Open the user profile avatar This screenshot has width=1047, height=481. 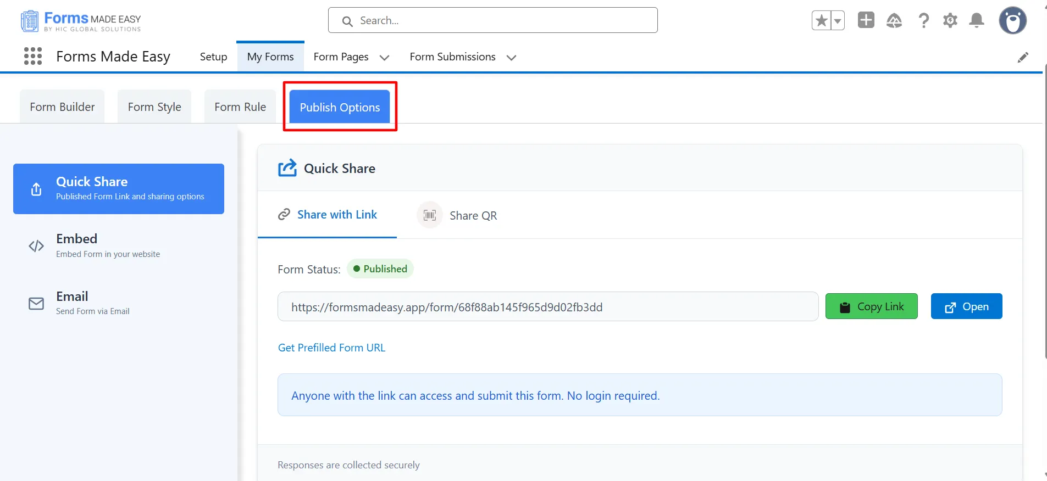tap(1012, 21)
